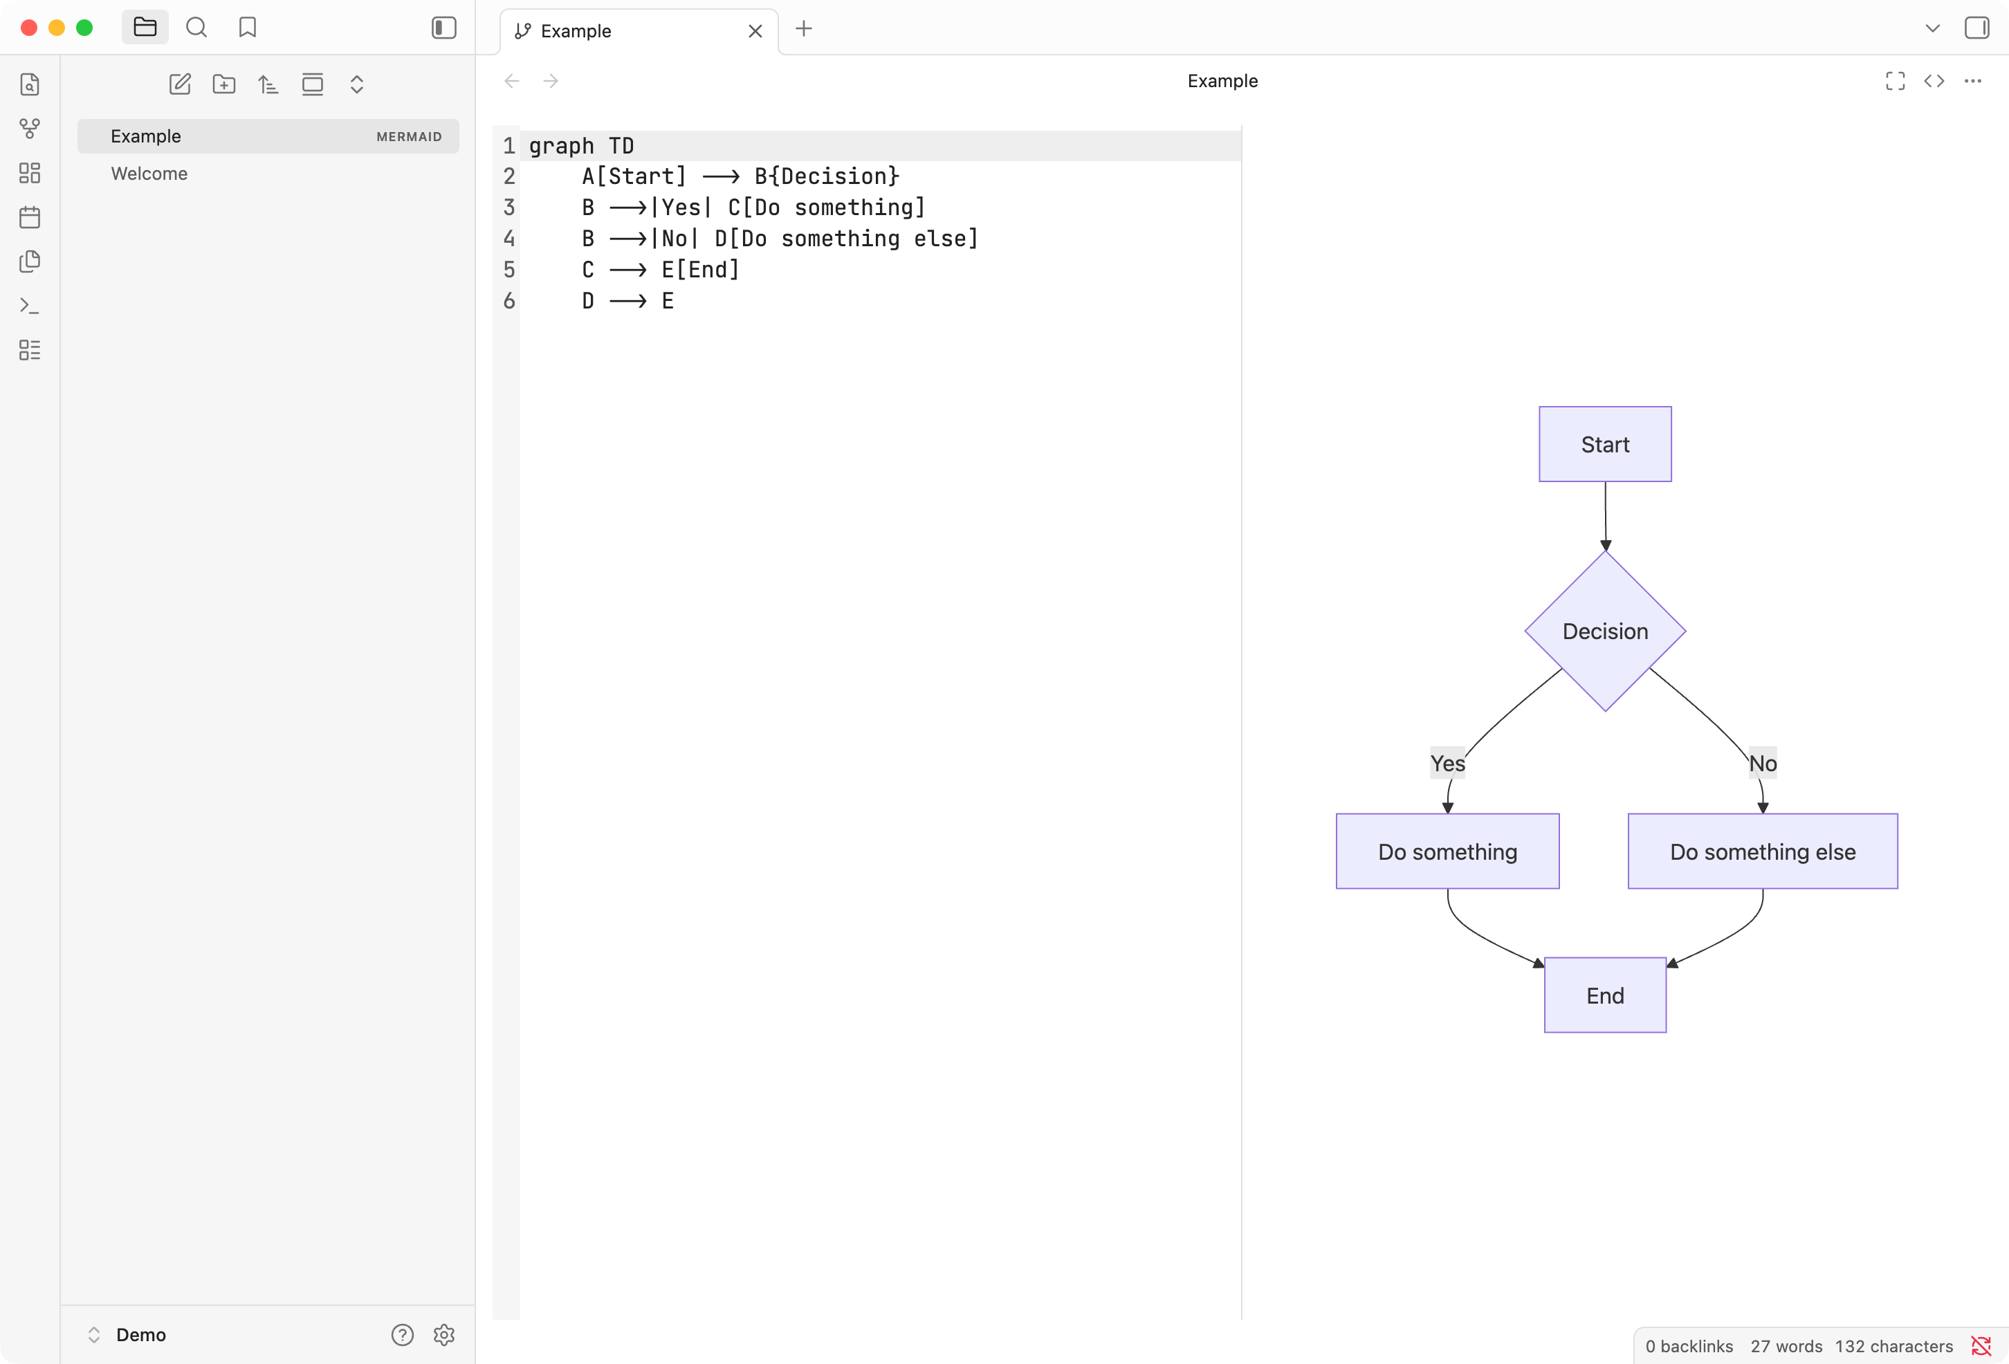Open the sort order dropdown

click(268, 84)
